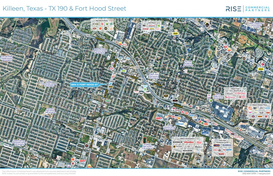Viewport: 273px width, 176px height.
Task: Select the Grace Lutheran School label
Action: pos(169,127)
